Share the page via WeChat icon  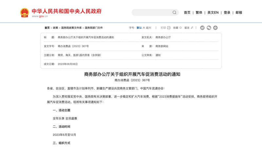click(209, 28)
